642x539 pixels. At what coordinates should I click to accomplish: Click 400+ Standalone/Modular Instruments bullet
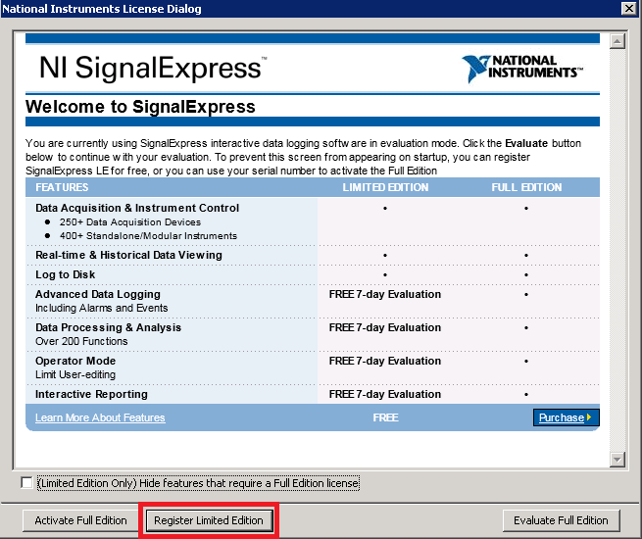point(148,236)
